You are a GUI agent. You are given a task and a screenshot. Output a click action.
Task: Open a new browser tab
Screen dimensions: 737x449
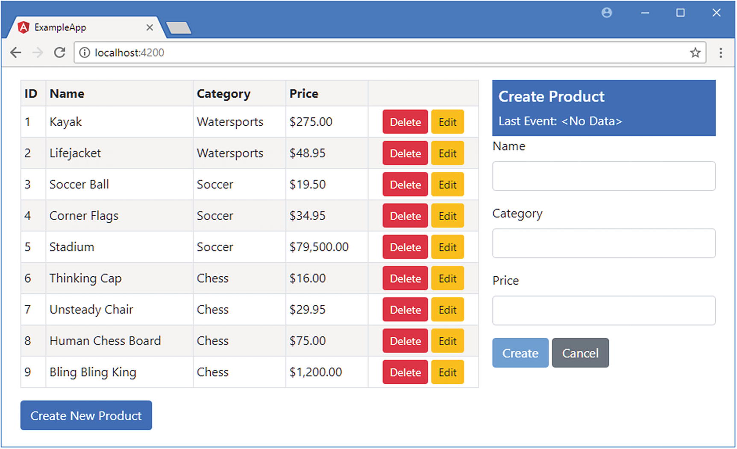179,28
